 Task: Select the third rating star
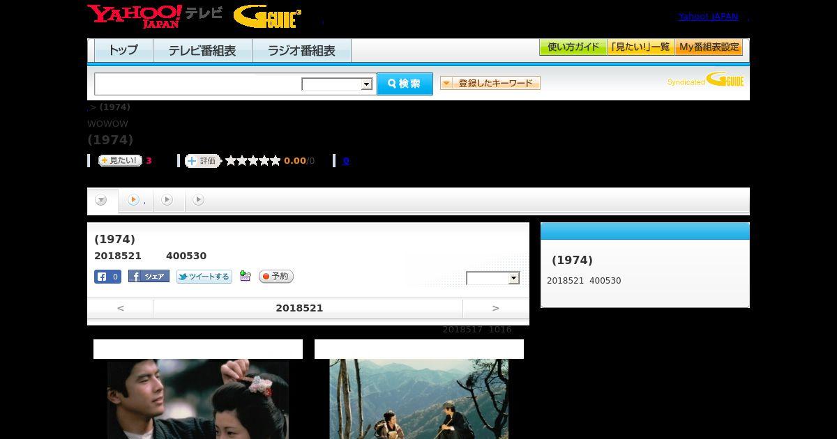(x=253, y=161)
